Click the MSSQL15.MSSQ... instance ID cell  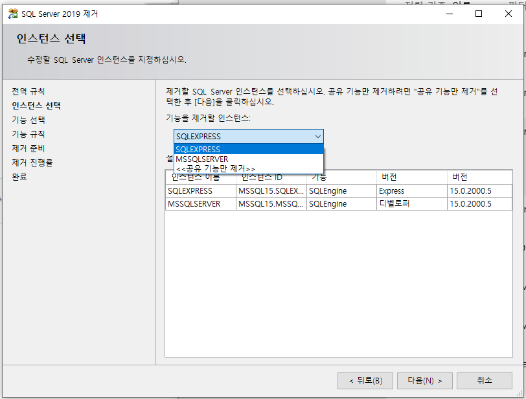pos(271,204)
